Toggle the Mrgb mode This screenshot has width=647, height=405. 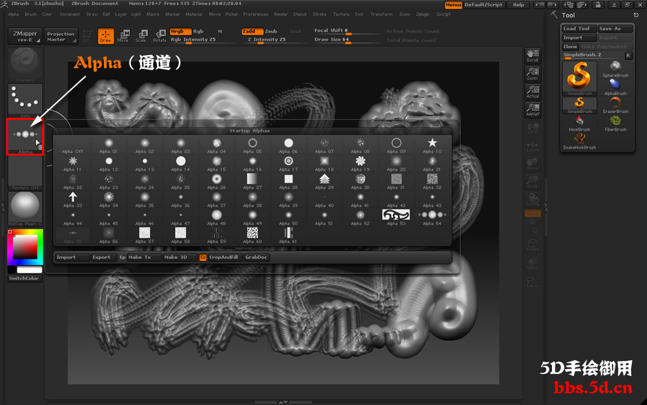[180, 32]
